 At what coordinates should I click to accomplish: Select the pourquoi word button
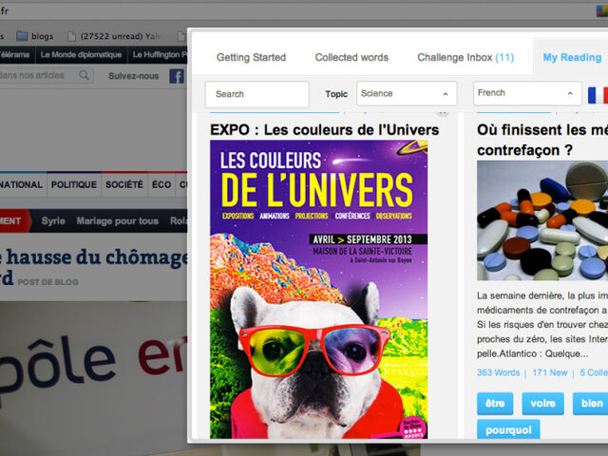tap(508, 429)
